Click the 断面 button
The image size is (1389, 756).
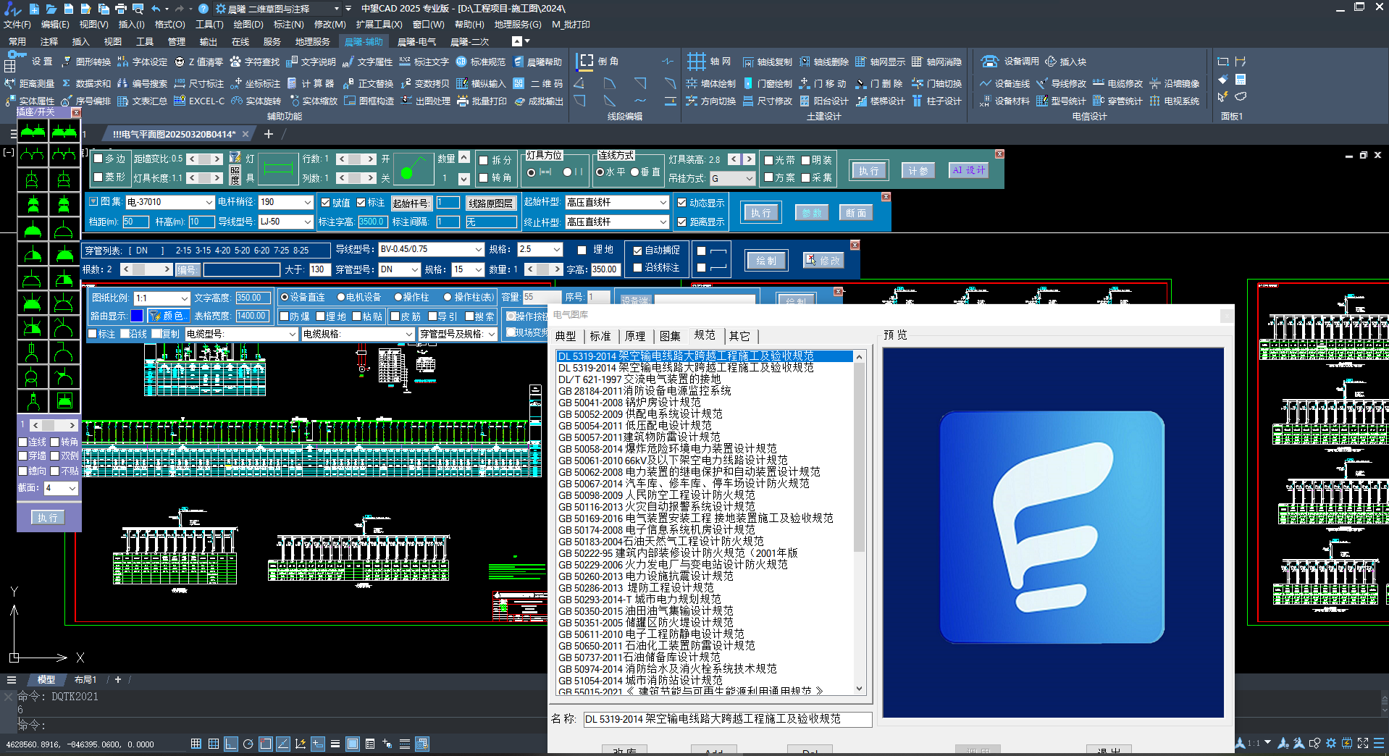[855, 213]
